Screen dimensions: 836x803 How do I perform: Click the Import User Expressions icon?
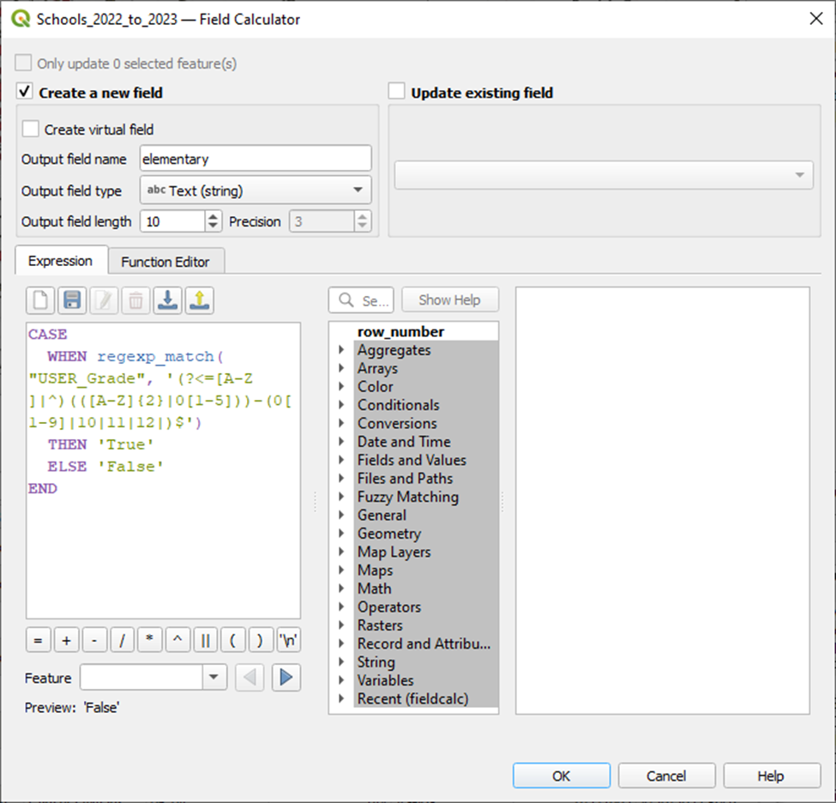pos(167,300)
